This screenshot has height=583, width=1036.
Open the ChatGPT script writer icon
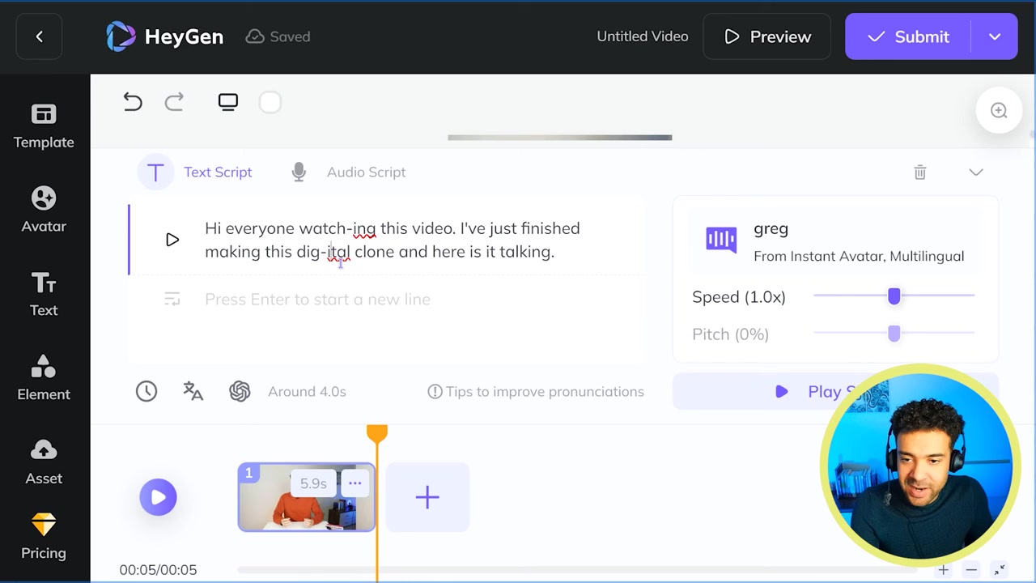tap(240, 391)
